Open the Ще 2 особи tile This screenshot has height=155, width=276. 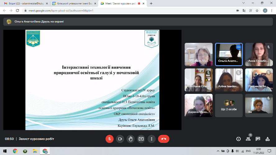(x=229, y=105)
